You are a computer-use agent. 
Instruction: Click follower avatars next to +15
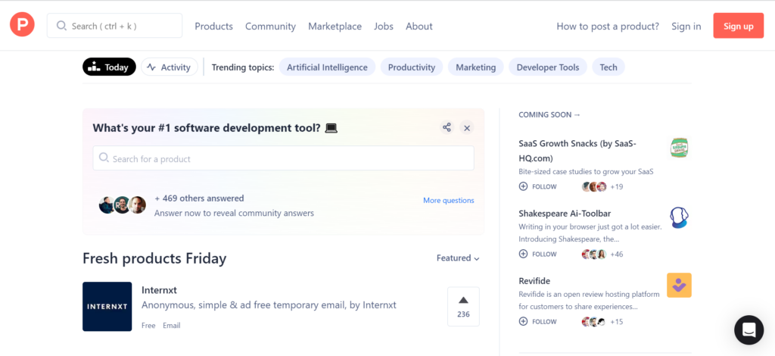click(594, 321)
